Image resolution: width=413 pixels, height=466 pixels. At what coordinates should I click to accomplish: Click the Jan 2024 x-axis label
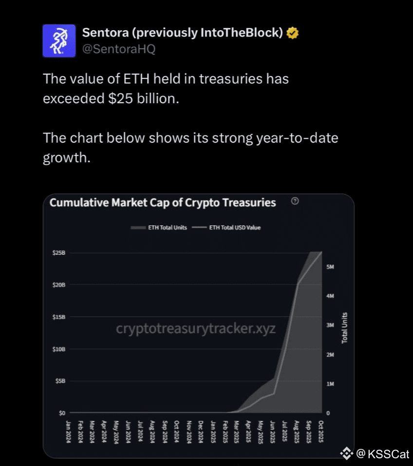pos(68,430)
